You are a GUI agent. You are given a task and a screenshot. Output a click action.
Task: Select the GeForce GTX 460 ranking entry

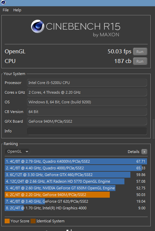point(76,175)
